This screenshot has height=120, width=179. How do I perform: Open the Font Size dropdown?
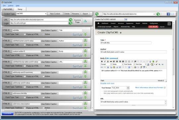pos(146,64)
